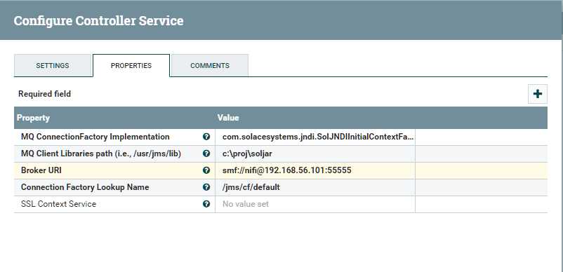Open SSL Context Service No value set dropdown

click(x=315, y=204)
